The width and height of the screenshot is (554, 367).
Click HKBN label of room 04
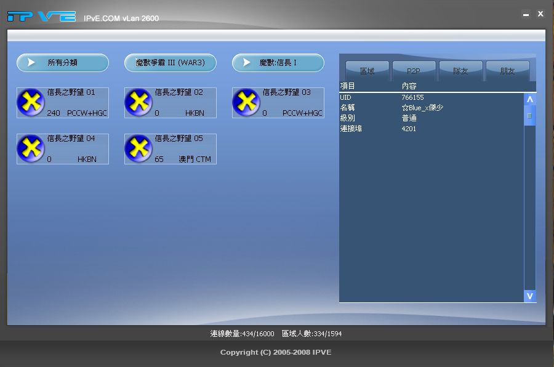point(87,159)
